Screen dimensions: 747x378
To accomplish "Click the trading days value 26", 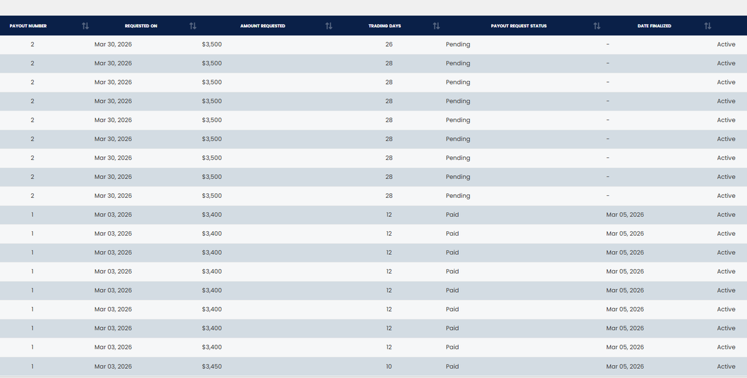I will pos(389,45).
